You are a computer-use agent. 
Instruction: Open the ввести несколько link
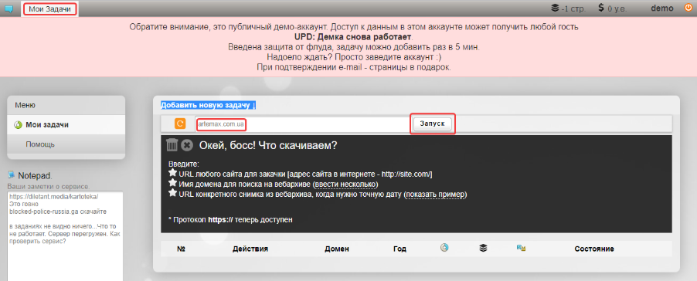click(x=346, y=184)
